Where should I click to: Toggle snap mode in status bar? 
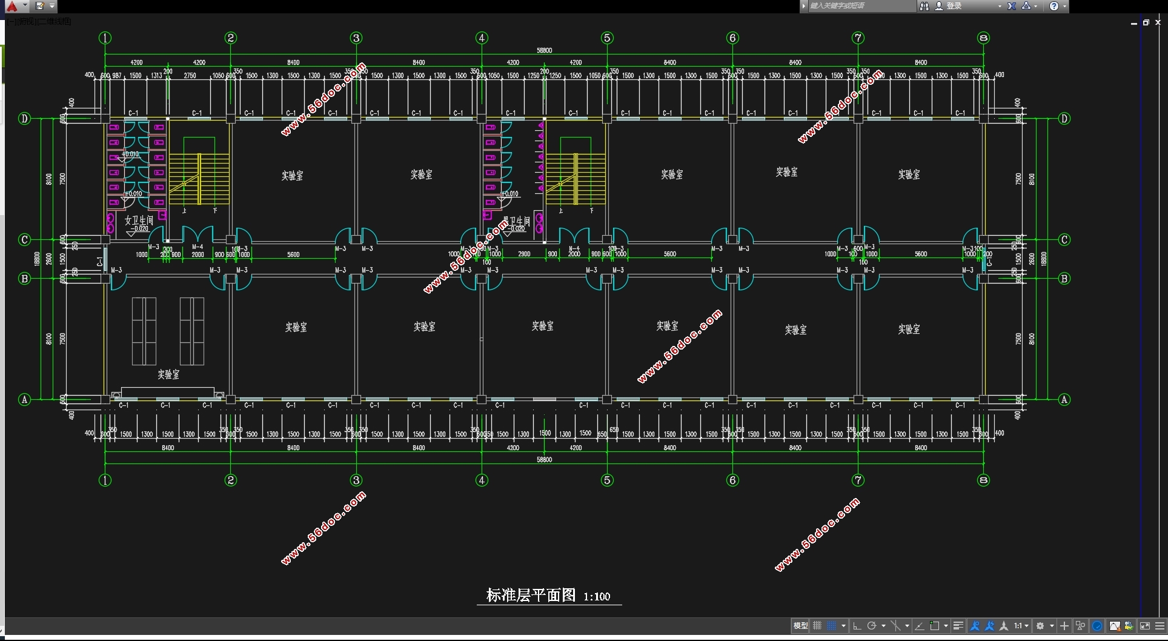tap(832, 626)
